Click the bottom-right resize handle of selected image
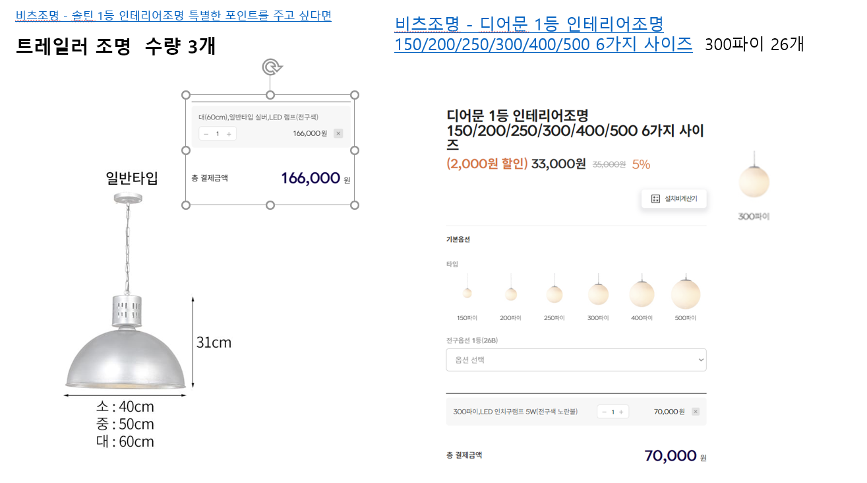 coord(355,205)
